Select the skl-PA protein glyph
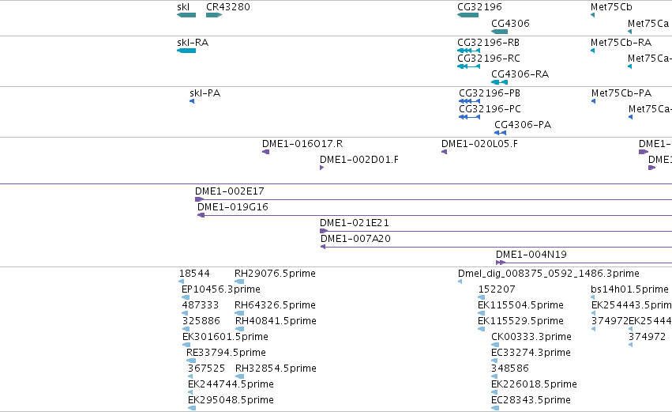This screenshot has height=412, width=672. 192,101
